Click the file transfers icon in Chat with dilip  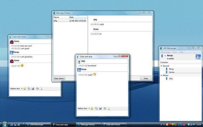(108, 108)
